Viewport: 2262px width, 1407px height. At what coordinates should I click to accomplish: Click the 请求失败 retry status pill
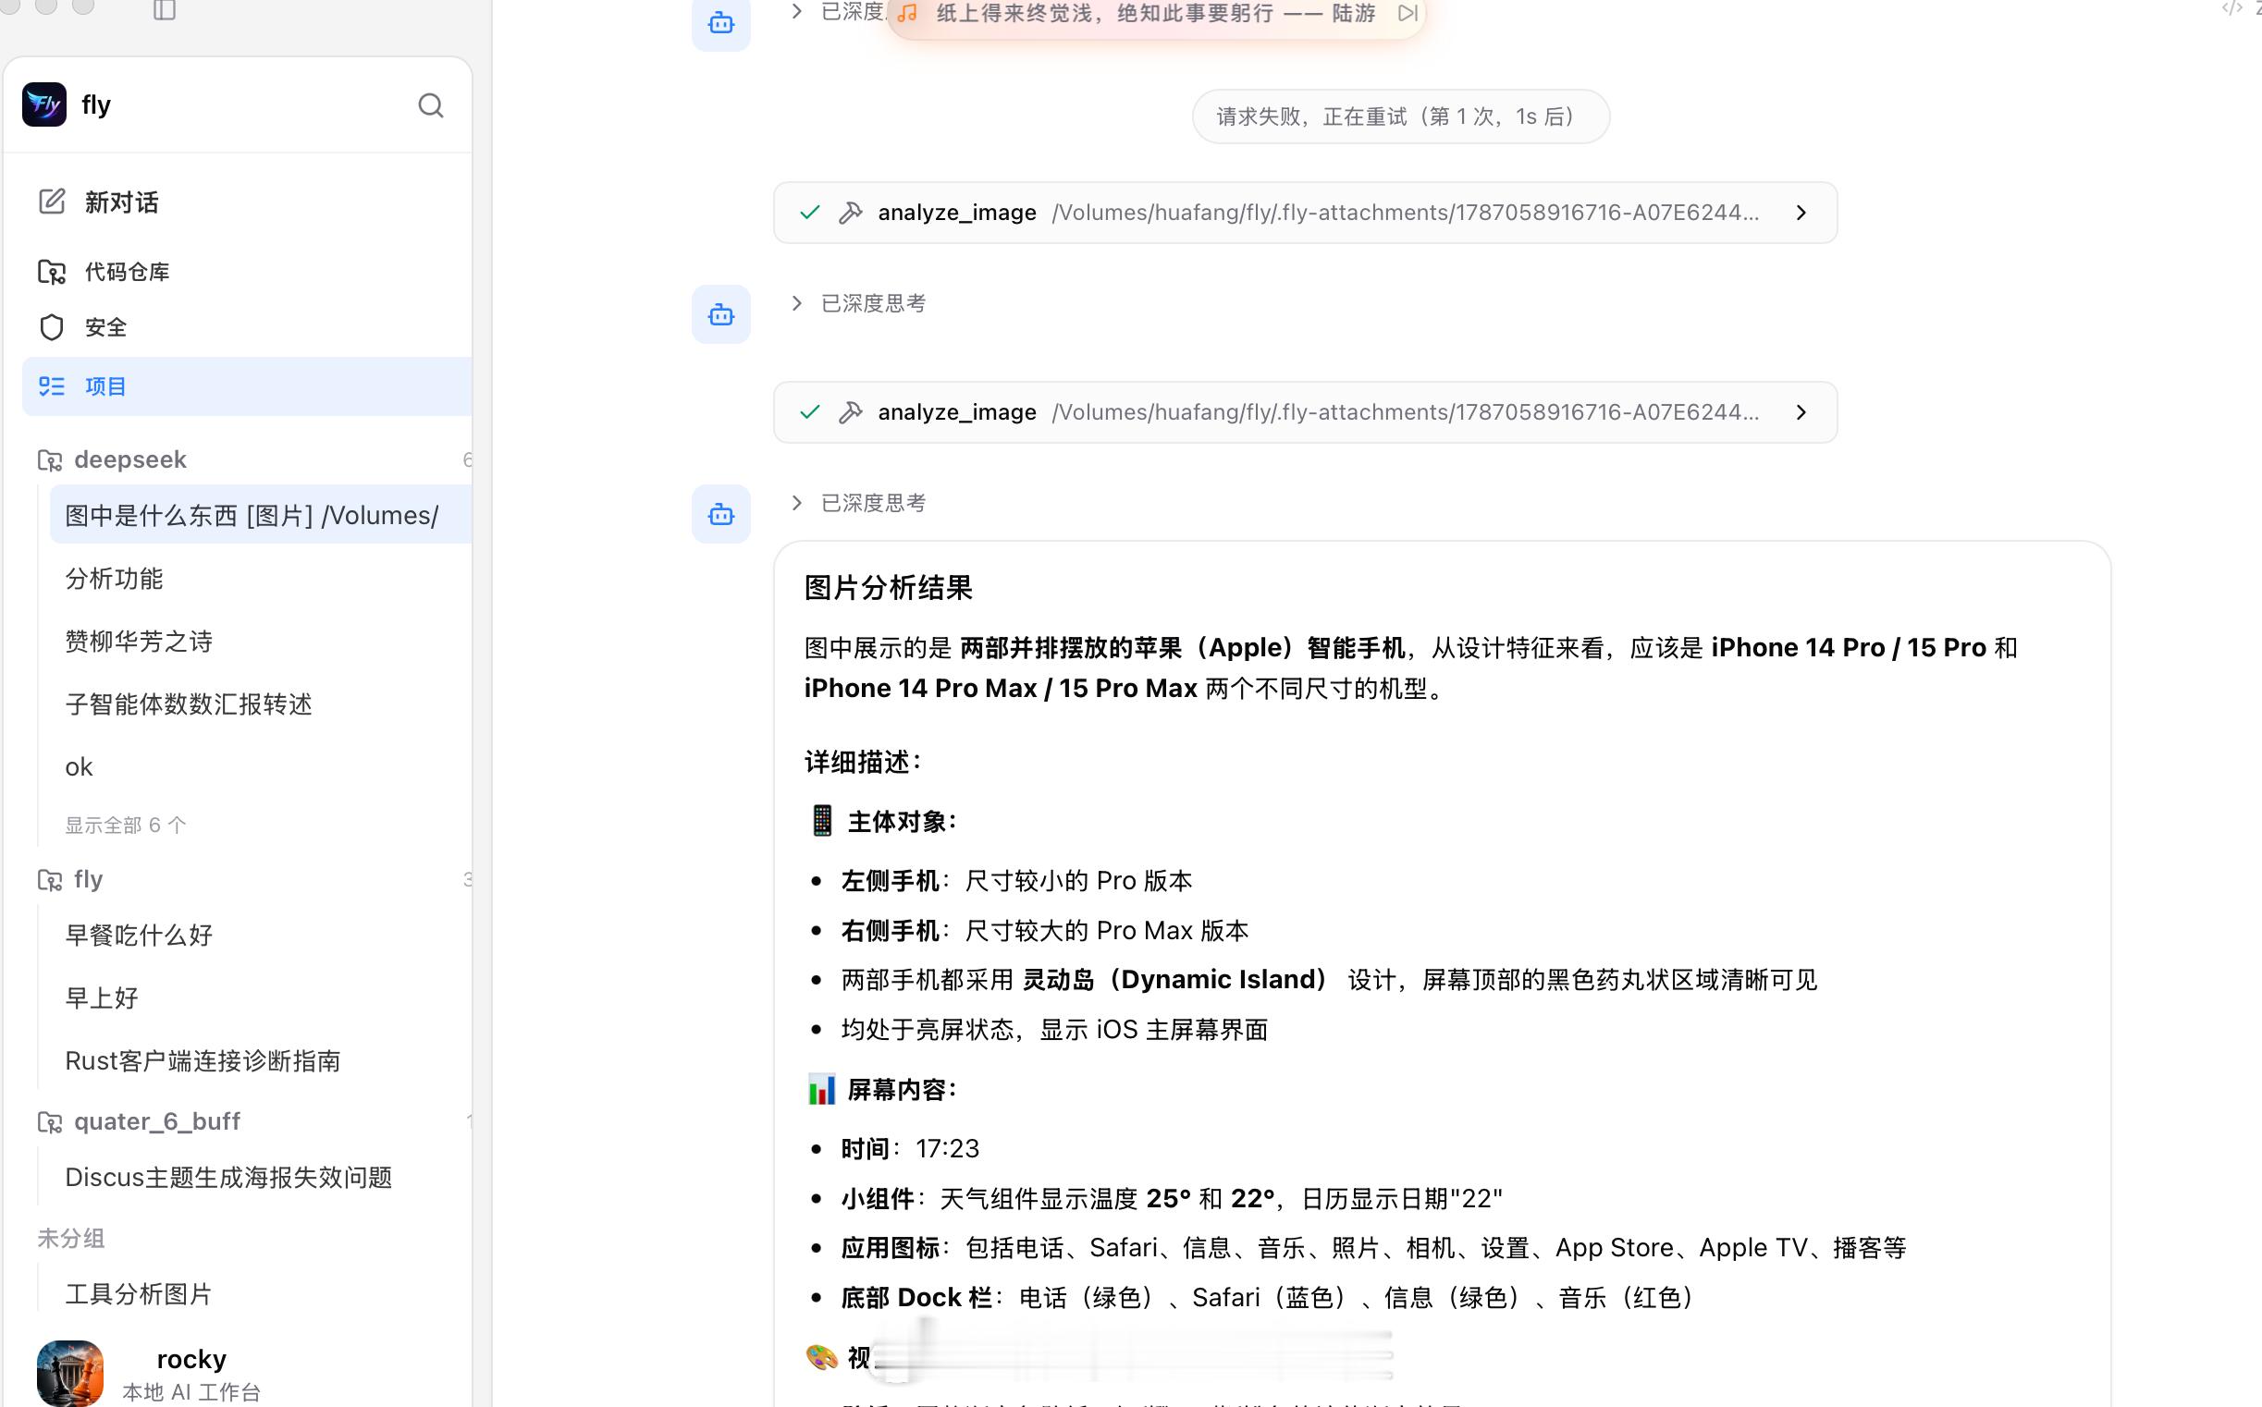[1400, 116]
